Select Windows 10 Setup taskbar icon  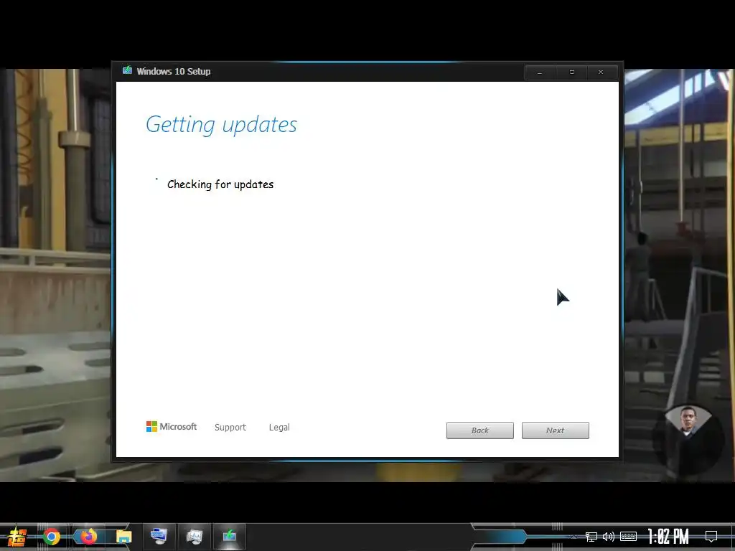tap(229, 535)
